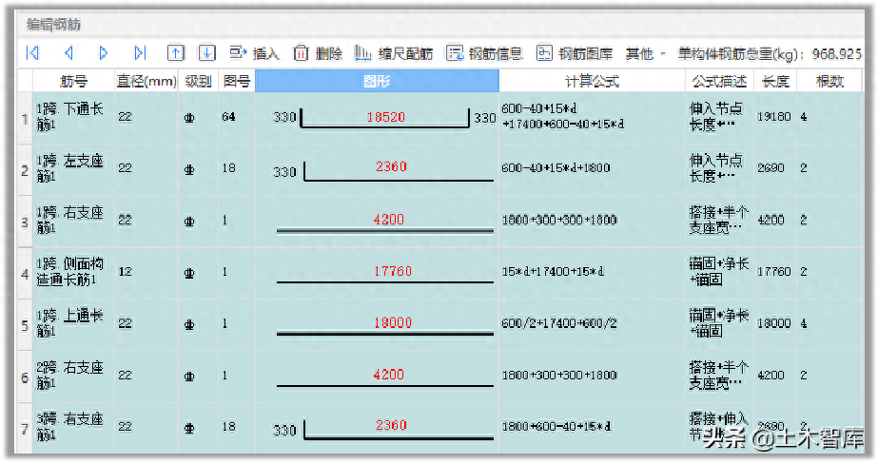Select row number 1 header

point(25,118)
